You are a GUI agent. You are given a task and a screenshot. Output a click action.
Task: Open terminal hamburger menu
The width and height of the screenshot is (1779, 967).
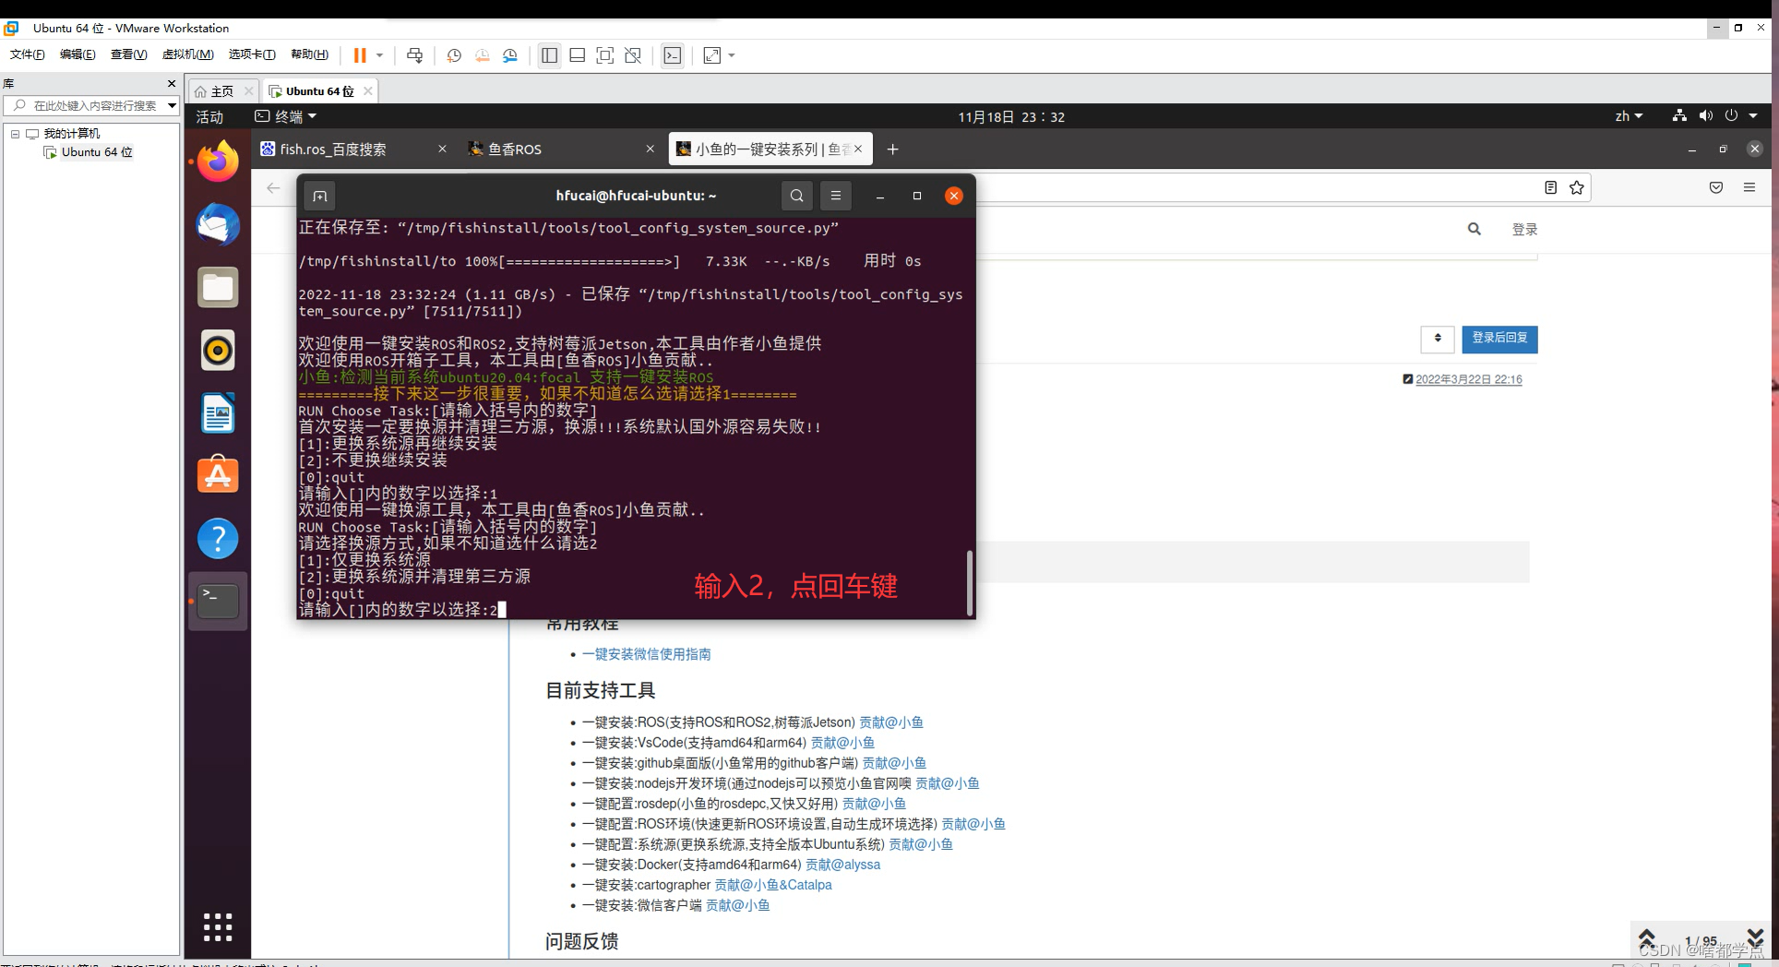[836, 196]
